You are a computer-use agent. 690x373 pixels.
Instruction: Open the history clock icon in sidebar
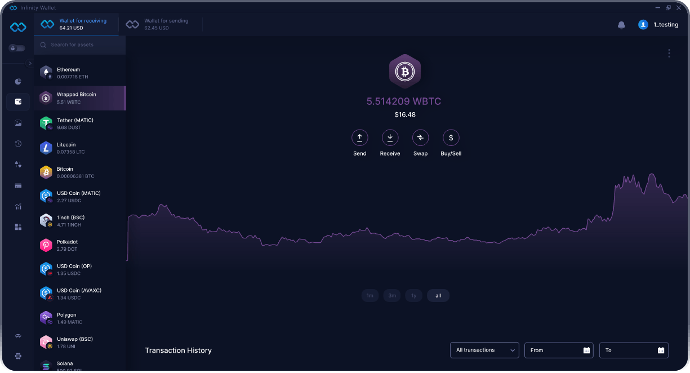[18, 144]
